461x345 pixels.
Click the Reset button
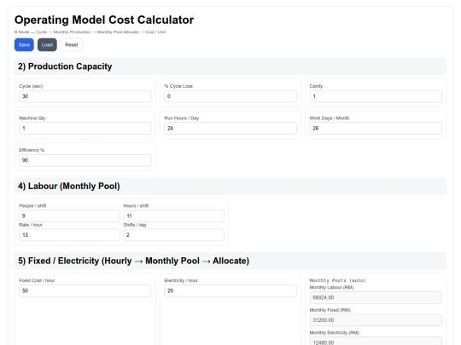point(72,45)
